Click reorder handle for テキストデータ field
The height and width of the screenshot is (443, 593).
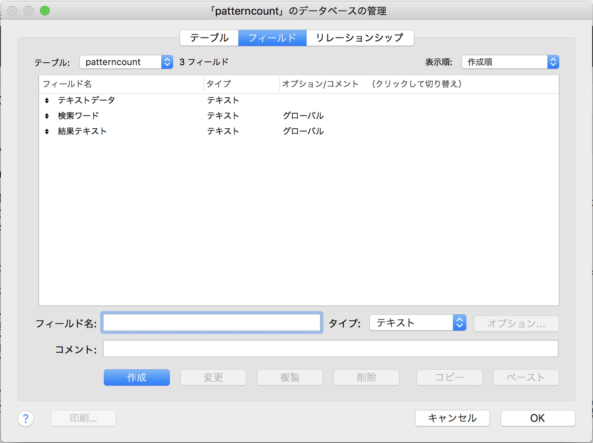click(x=47, y=100)
